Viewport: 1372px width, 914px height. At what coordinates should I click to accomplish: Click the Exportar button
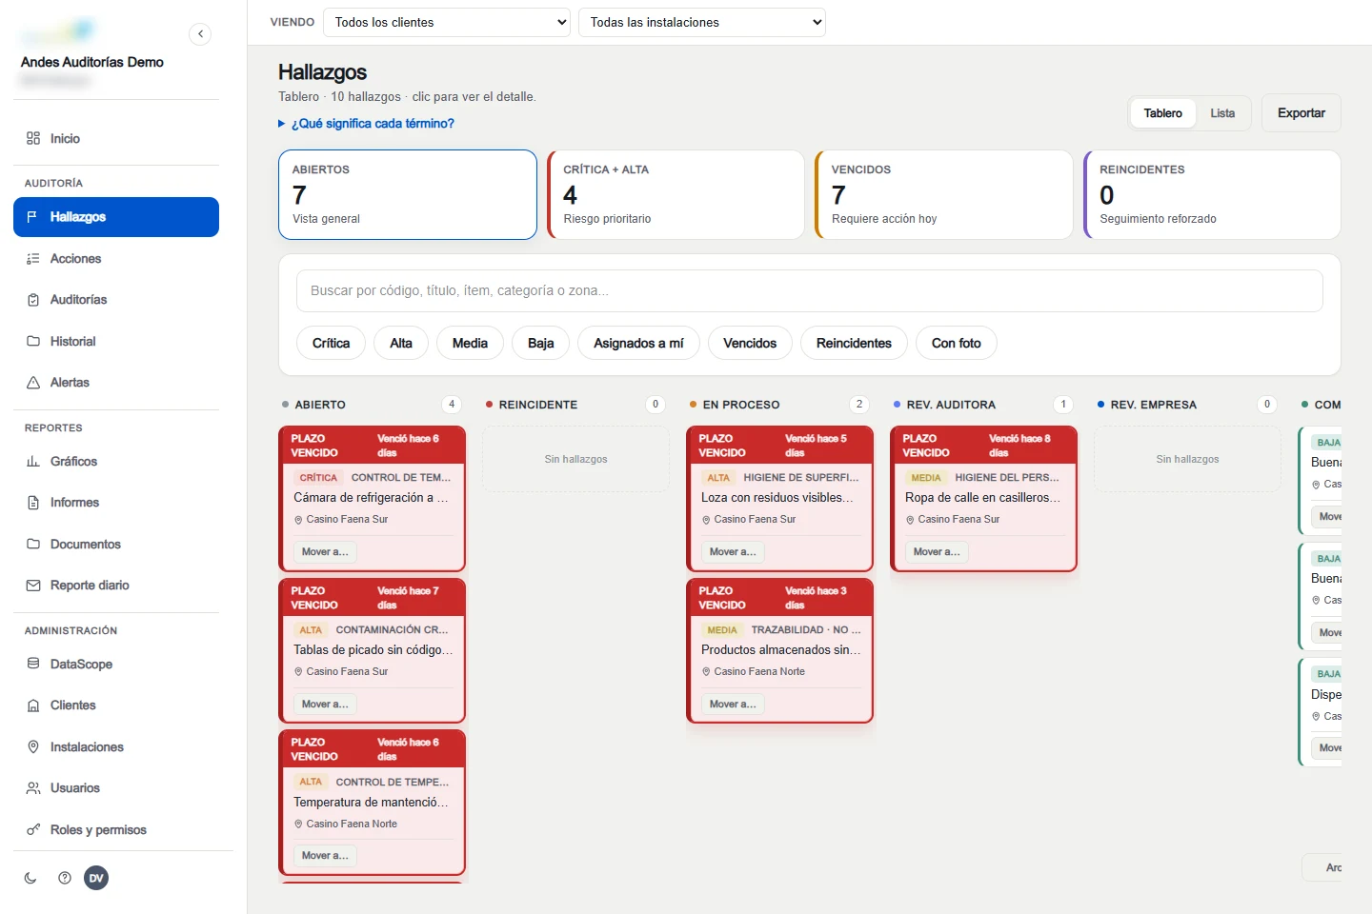tap(1301, 112)
